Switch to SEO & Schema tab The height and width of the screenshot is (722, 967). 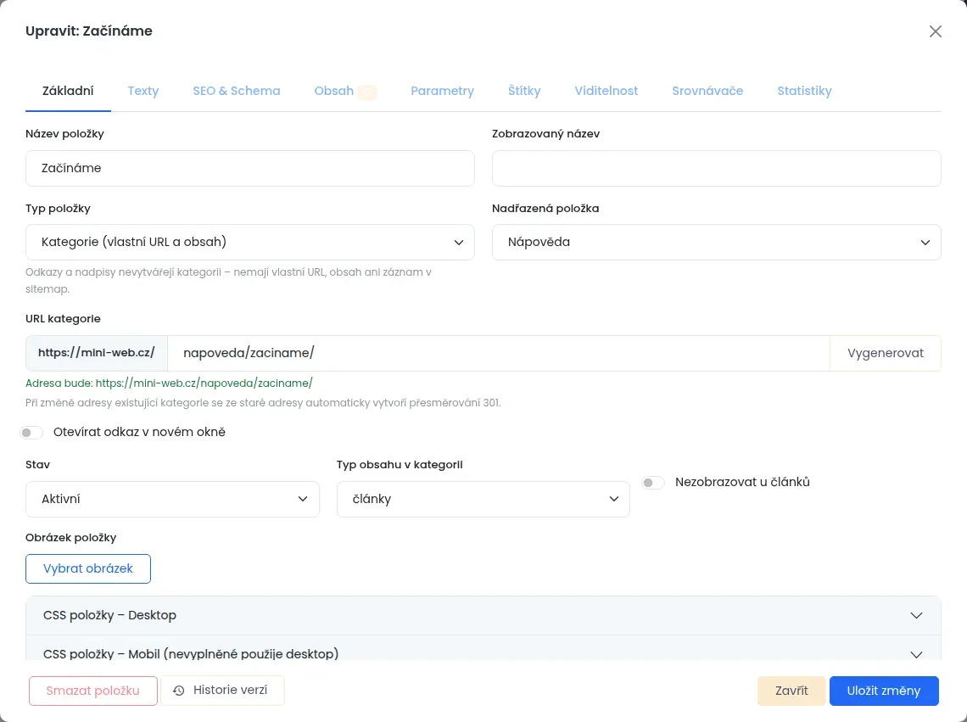pyautogui.click(x=236, y=91)
